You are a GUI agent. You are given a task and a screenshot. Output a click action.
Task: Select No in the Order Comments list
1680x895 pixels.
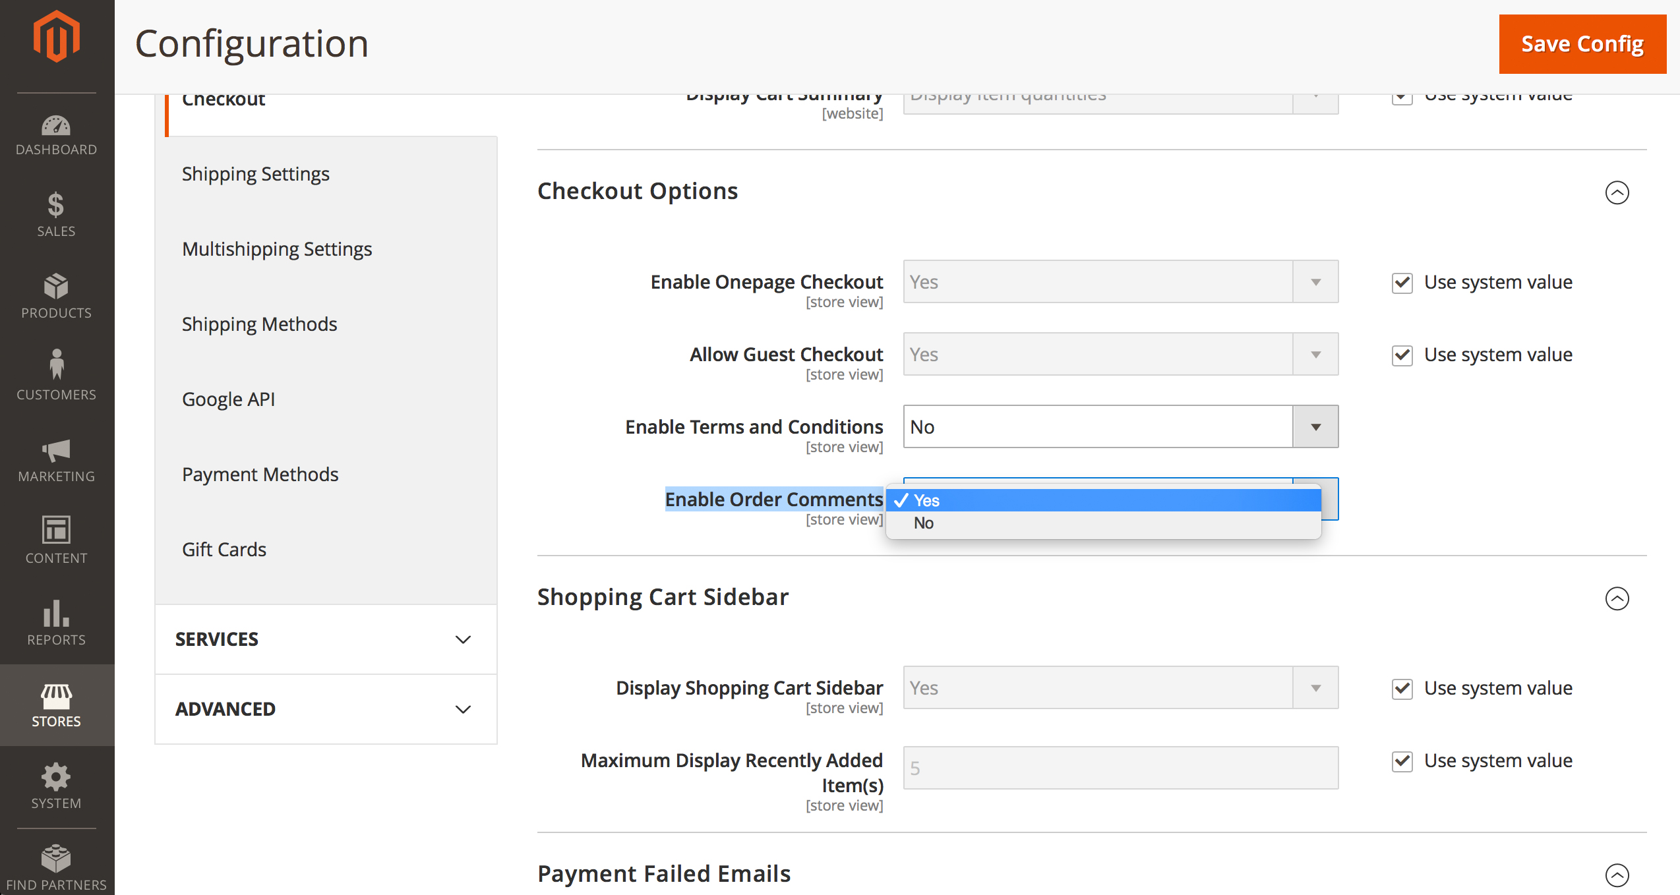[x=1104, y=523]
